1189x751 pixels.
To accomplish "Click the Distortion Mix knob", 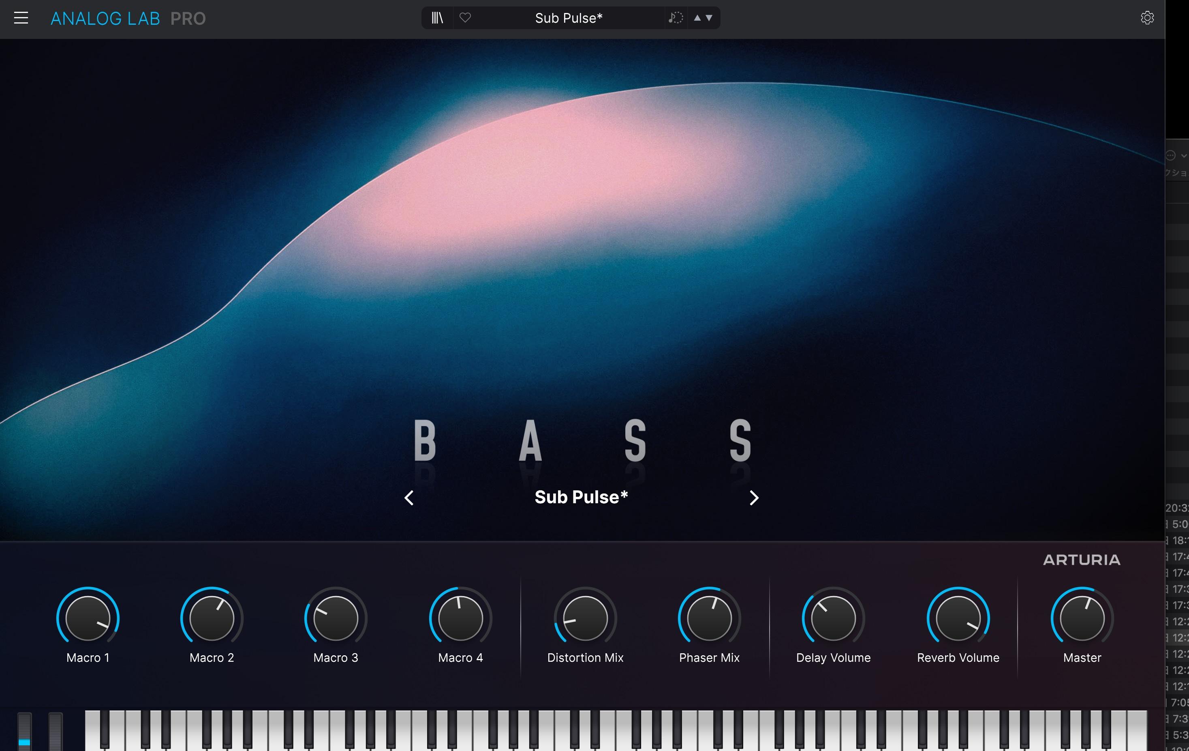I will pos(585,618).
